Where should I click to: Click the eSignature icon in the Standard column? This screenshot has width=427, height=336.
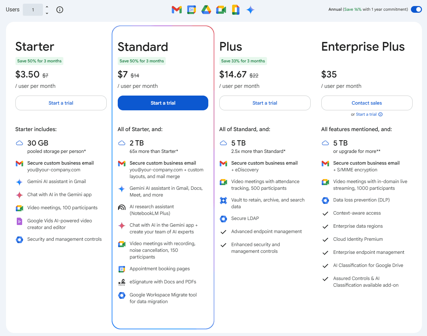pos(121,282)
